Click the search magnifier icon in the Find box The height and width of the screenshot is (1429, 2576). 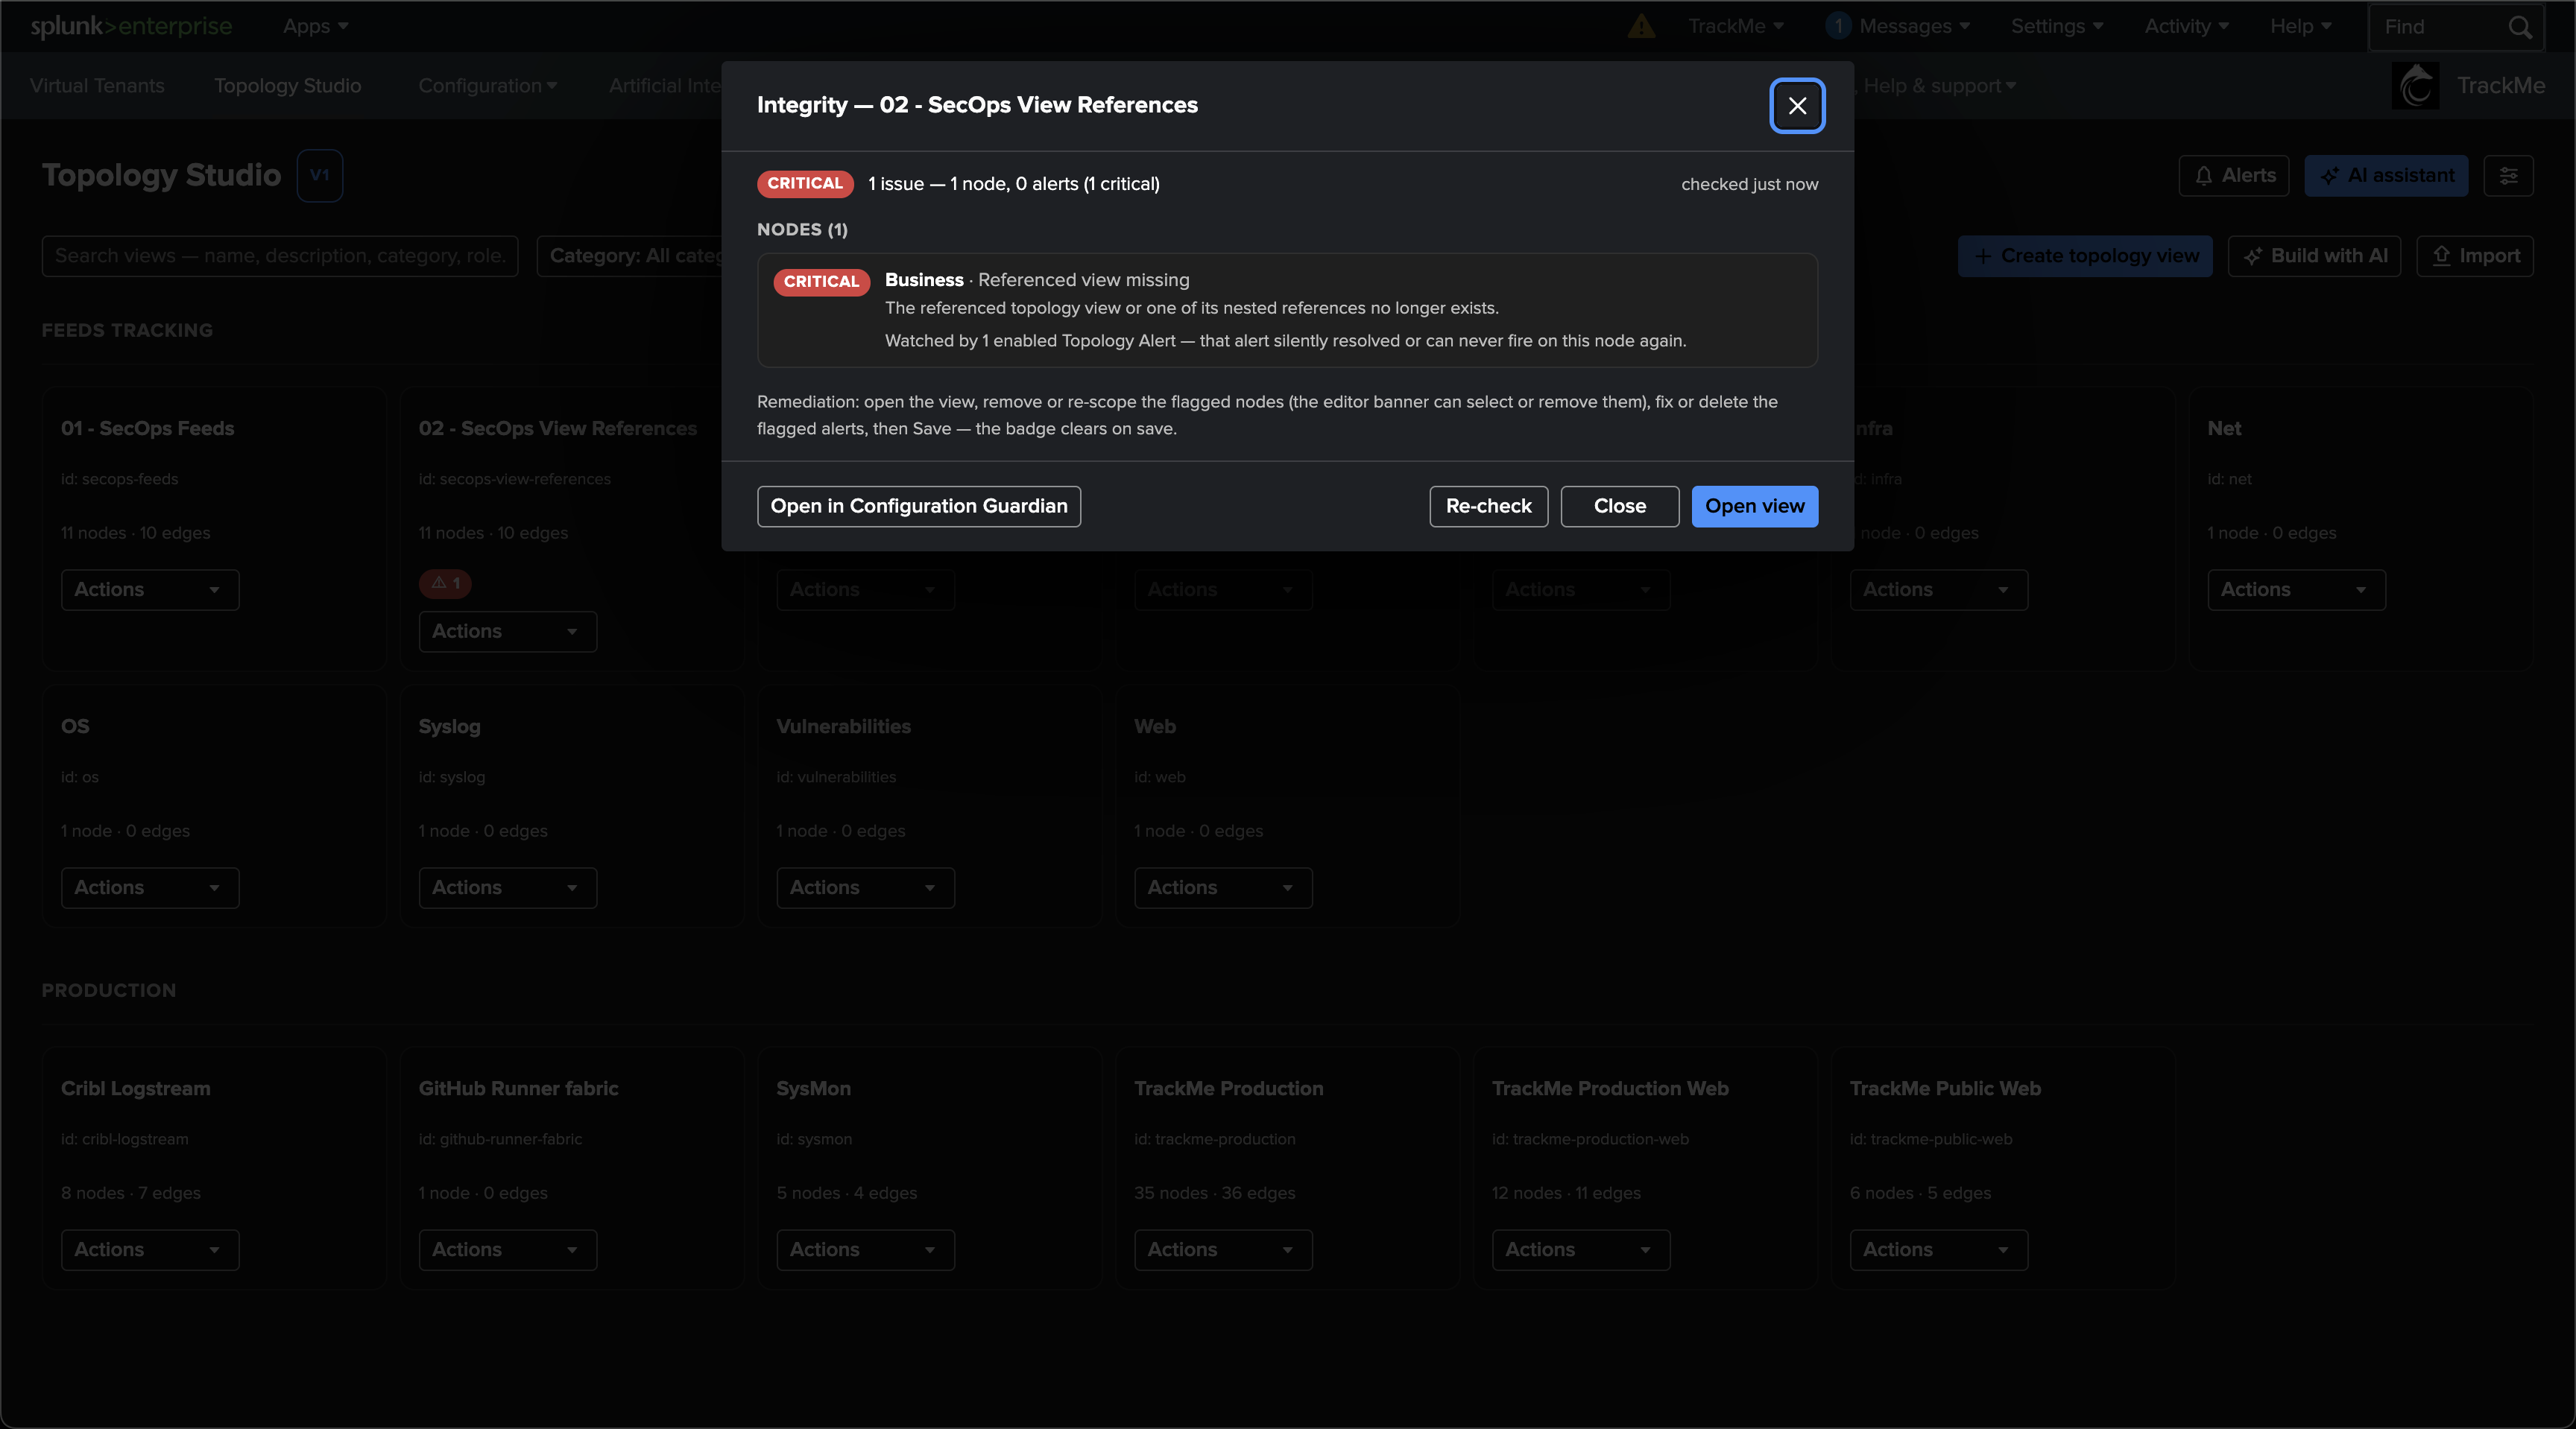[x=2520, y=27]
